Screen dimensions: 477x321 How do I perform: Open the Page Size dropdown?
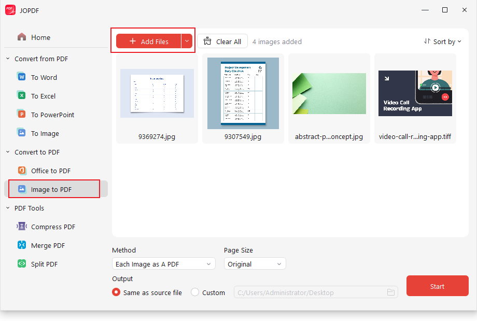pyautogui.click(x=255, y=263)
